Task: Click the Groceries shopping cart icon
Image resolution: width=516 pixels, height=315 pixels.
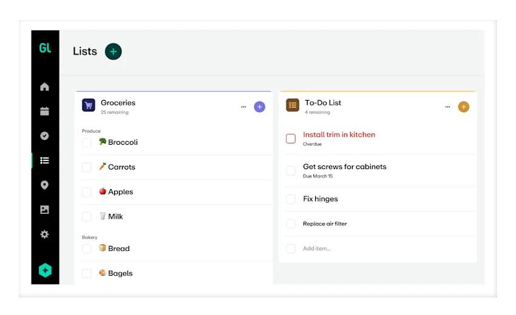Action: 89,105
